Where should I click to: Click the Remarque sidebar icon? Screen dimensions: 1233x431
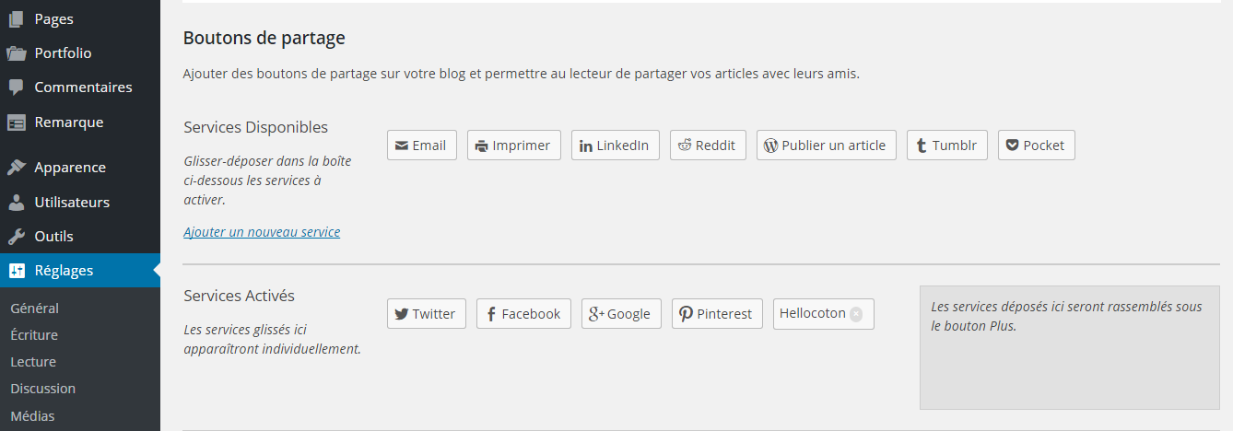click(x=16, y=122)
